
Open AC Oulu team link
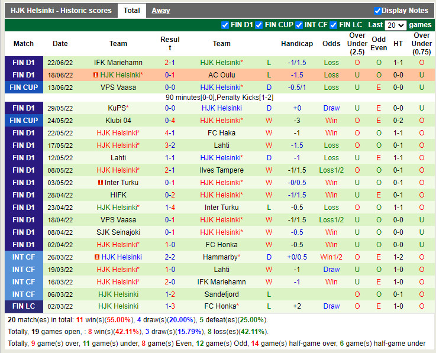point(222,75)
